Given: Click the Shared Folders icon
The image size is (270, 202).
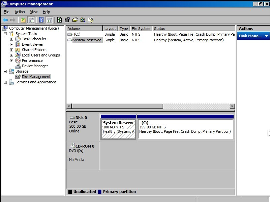Looking at the screenshot, I should (x=18, y=50).
